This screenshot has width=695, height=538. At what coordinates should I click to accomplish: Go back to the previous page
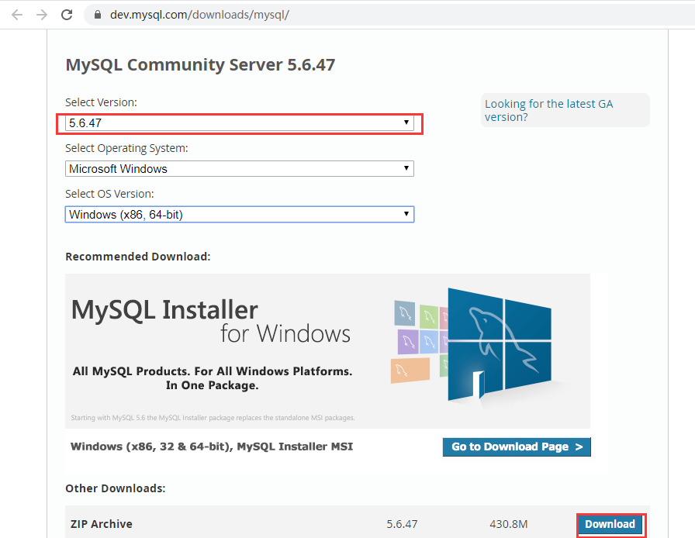tap(17, 15)
